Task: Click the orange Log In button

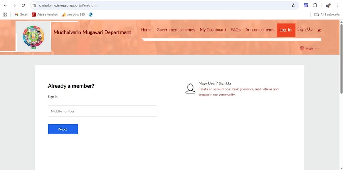Action: (285, 30)
